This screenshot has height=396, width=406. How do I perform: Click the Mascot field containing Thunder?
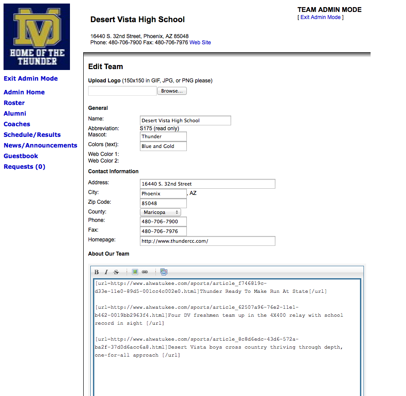(x=163, y=136)
